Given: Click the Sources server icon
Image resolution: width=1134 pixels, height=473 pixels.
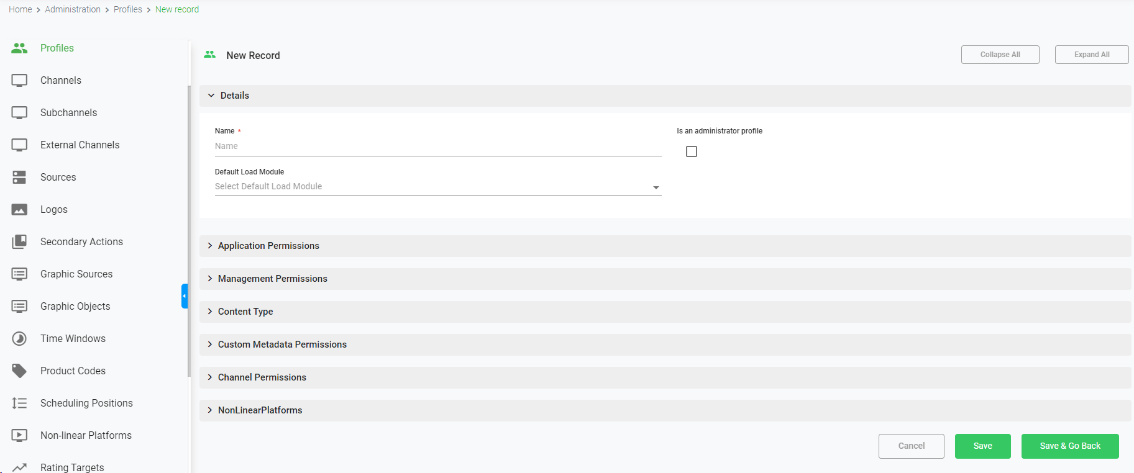Looking at the screenshot, I should pos(19,177).
